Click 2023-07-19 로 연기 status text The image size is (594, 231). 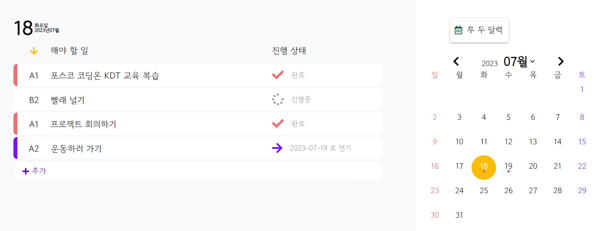320,148
